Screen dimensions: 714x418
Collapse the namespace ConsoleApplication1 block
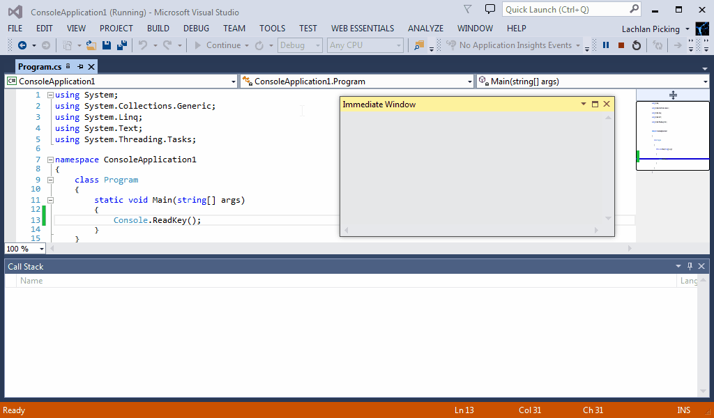(x=50, y=160)
